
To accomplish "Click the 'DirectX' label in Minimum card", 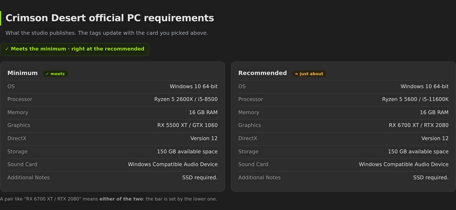I will [17, 138].
